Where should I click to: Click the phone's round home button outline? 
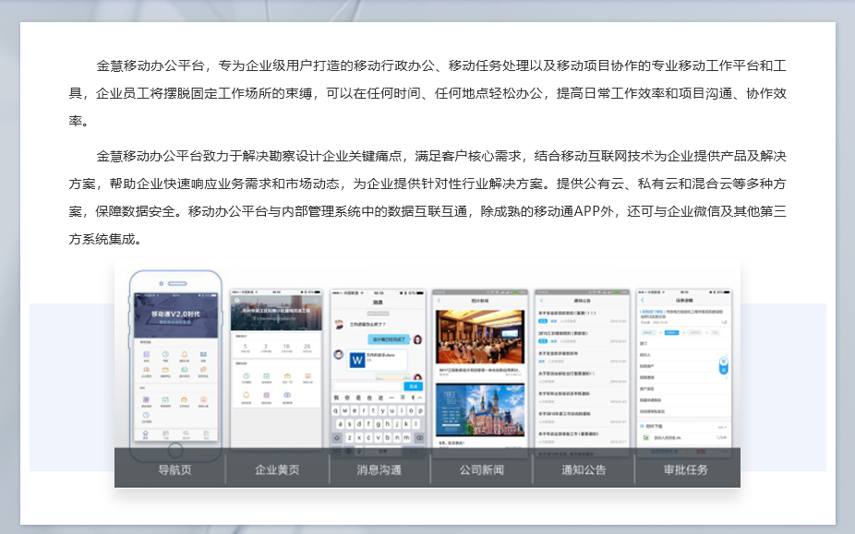[x=175, y=450]
